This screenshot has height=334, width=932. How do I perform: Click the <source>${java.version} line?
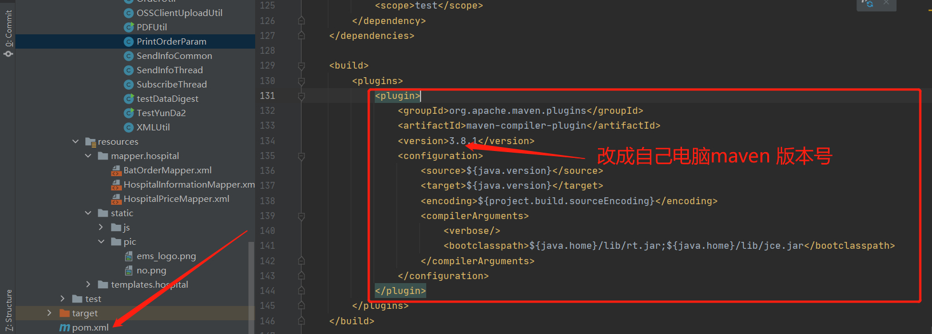click(512, 170)
